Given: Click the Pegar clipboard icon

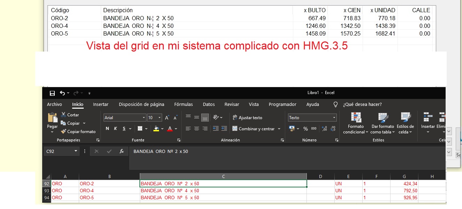Looking at the screenshot, I should click(52, 118).
